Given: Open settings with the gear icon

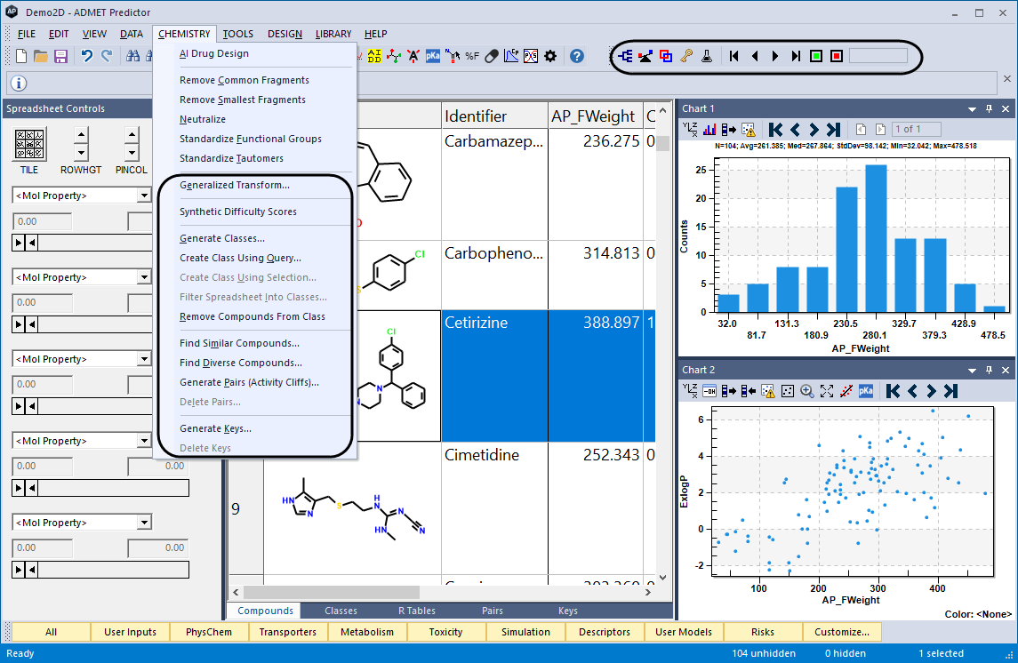Looking at the screenshot, I should pos(550,57).
